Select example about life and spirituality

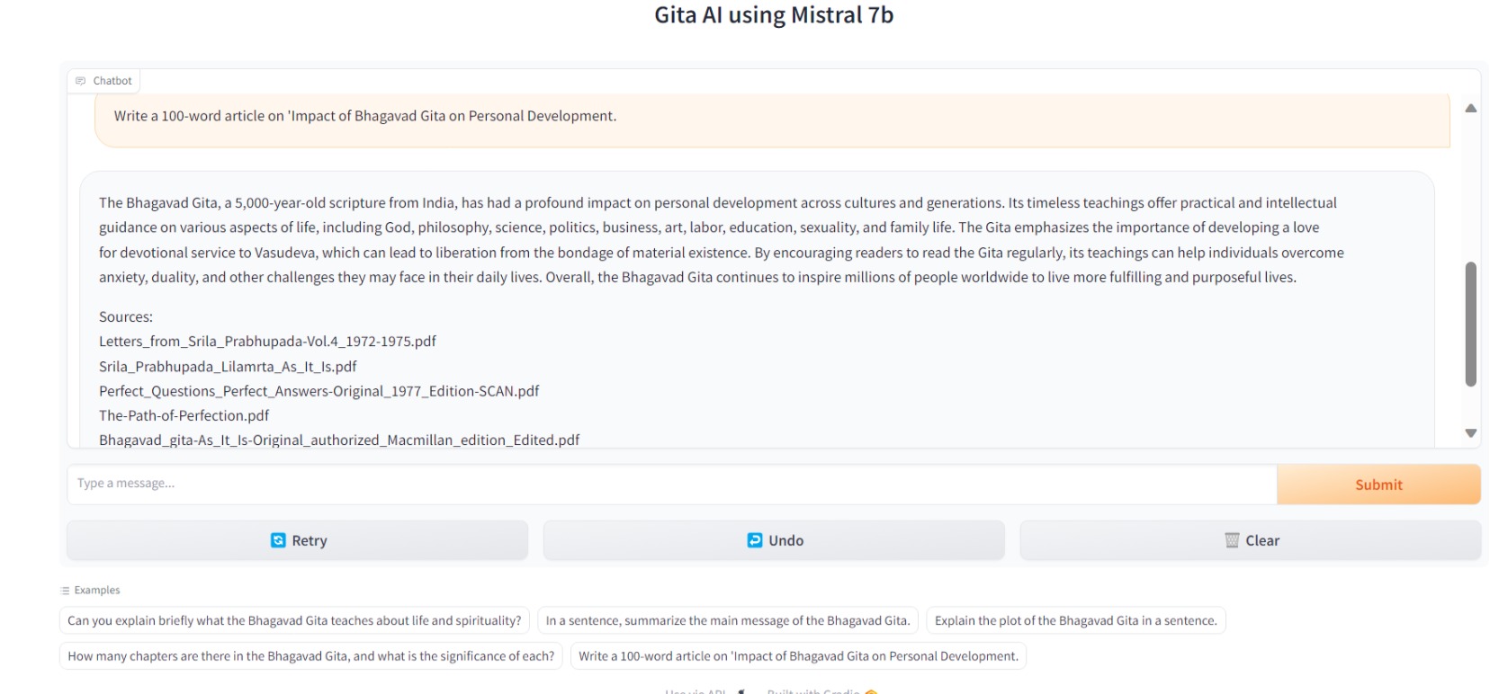(x=294, y=620)
